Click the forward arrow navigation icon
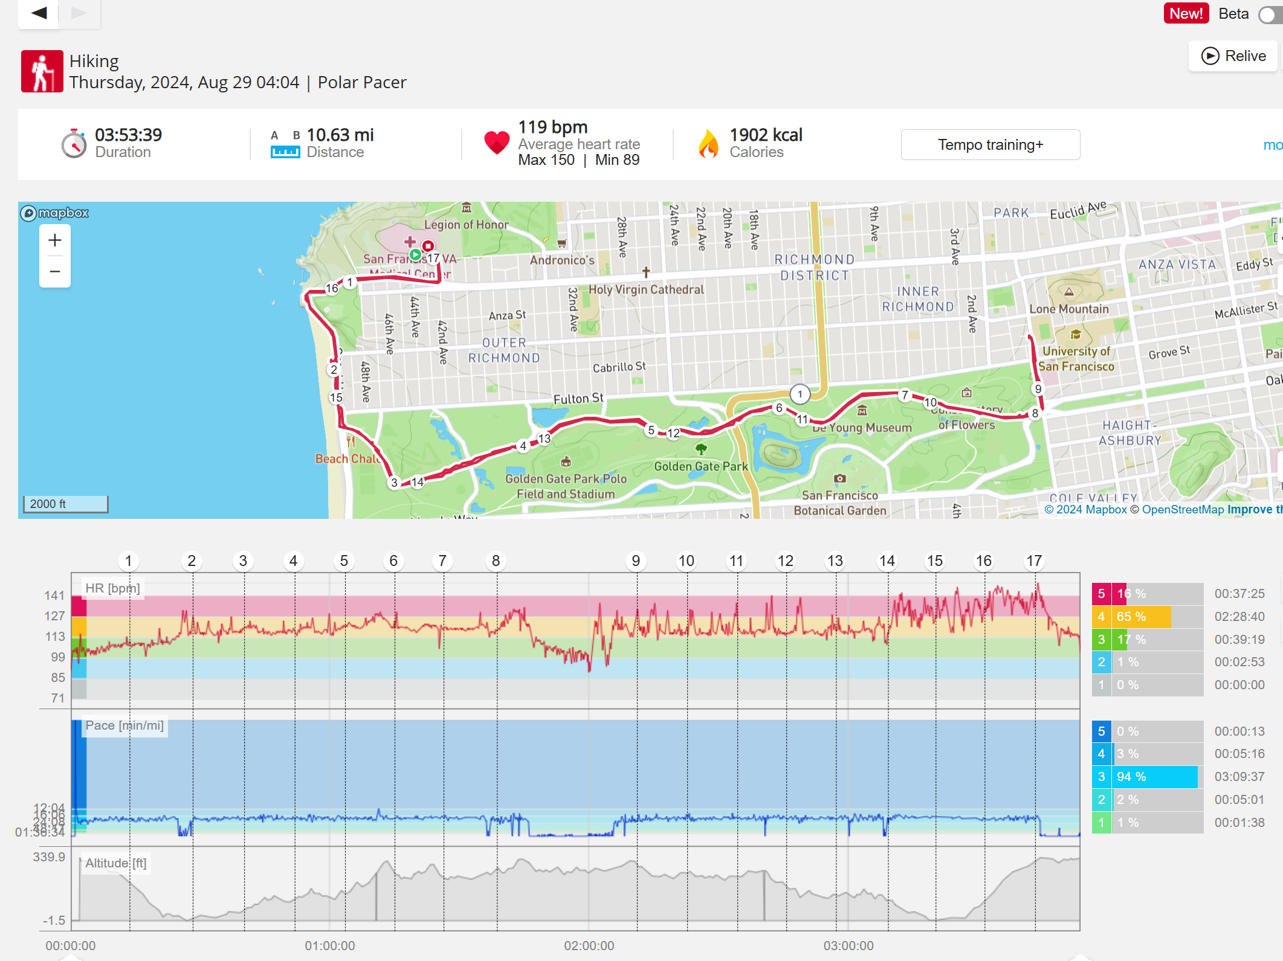The image size is (1283, 961). click(x=79, y=13)
